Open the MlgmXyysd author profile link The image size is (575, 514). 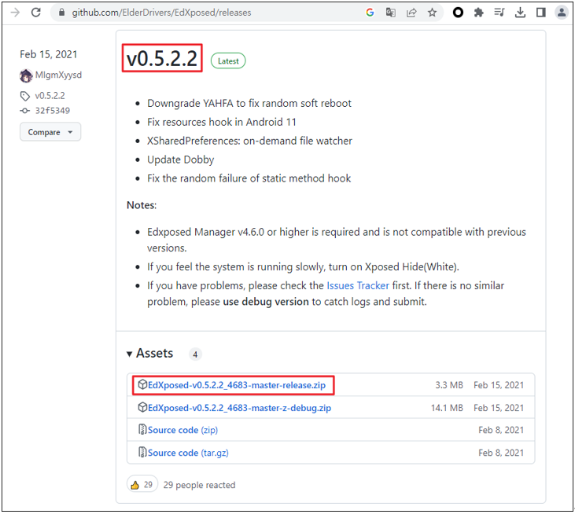58,75
